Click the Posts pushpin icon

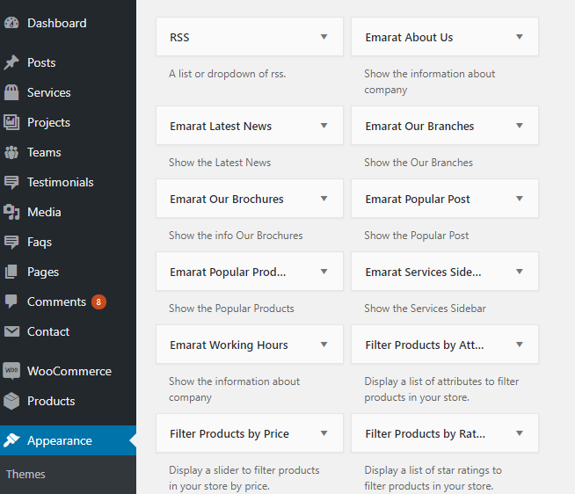(x=11, y=62)
